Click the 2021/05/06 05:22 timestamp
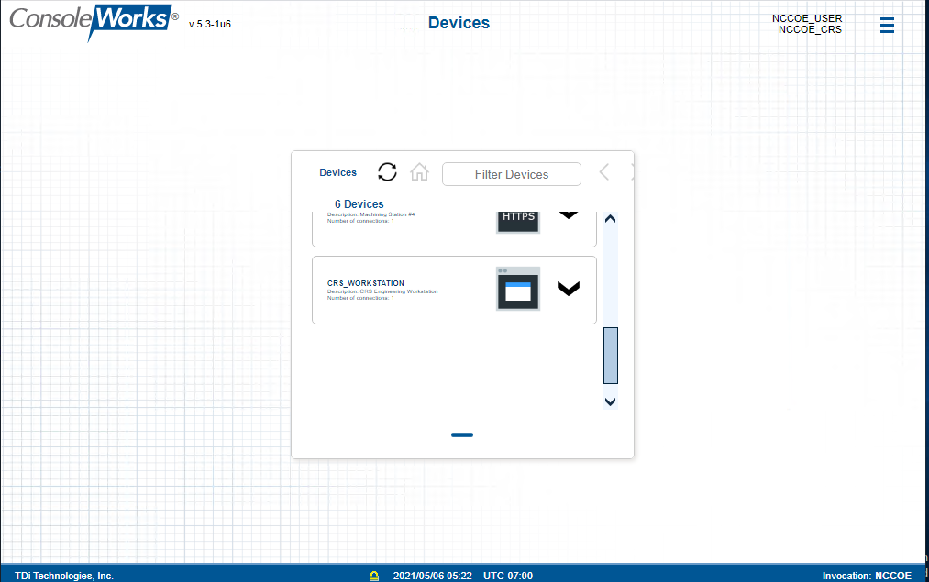 [433, 576]
